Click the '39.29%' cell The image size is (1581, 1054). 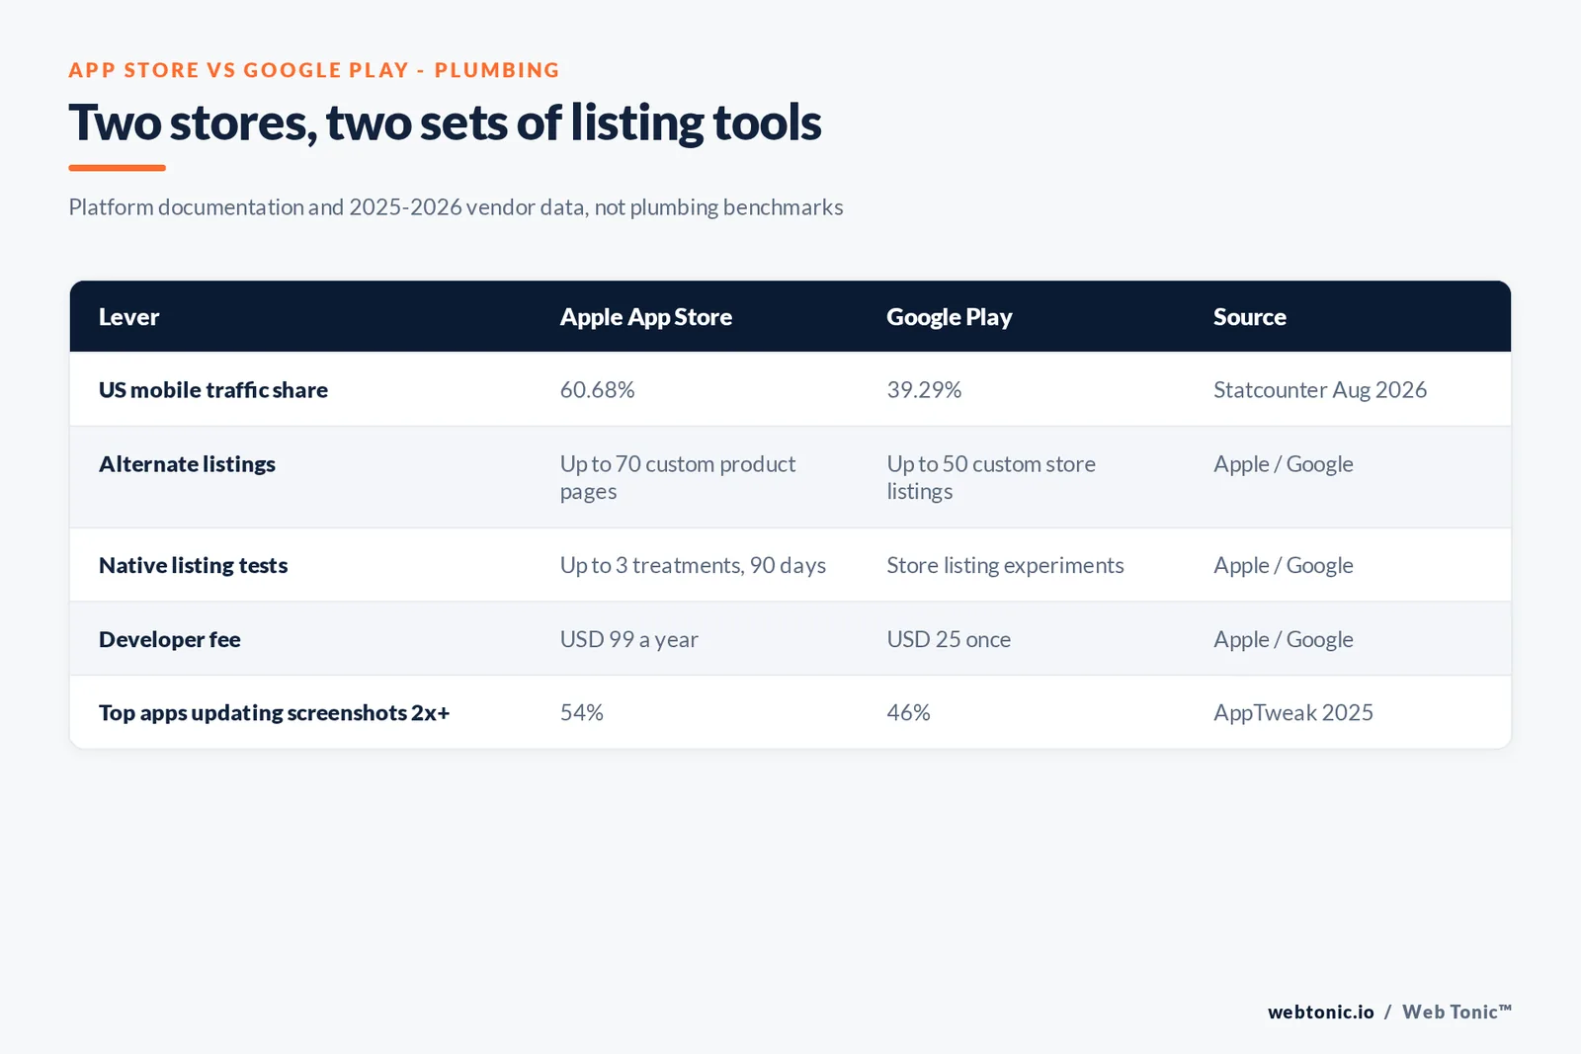pyautogui.click(x=924, y=390)
